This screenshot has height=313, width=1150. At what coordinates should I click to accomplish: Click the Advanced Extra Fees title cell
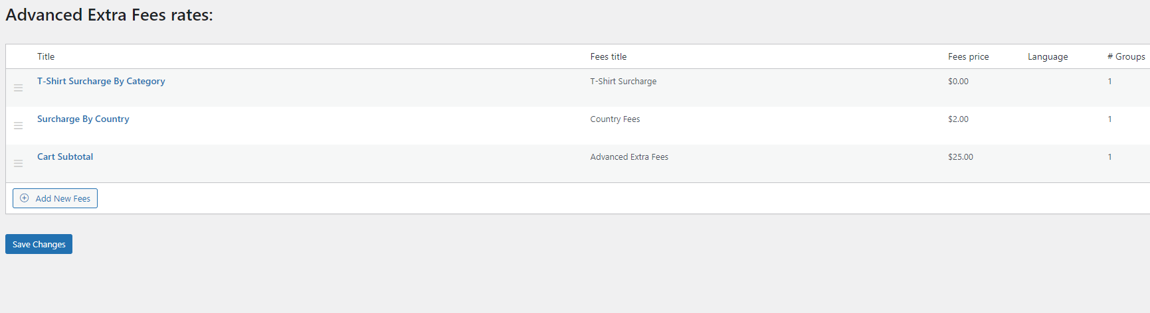(x=629, y=156)
